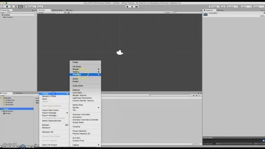This screenshot has width=265, height=149.
Task: Click the Step forward button
Action: (137, 7)
